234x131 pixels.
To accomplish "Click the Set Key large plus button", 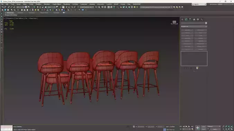I will click(x=197, y=128).
